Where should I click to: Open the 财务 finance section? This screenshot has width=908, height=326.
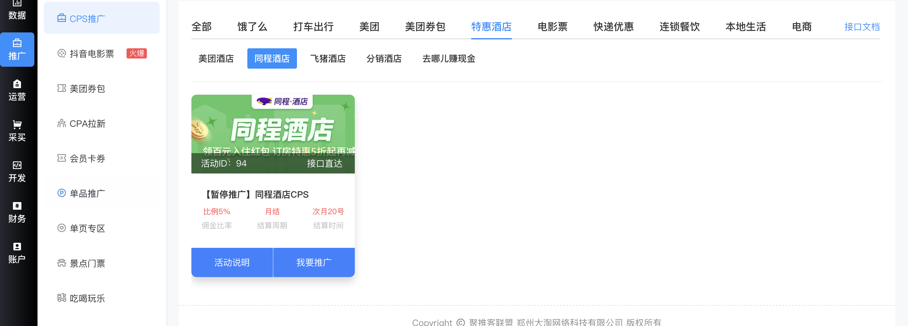[17, 212]
